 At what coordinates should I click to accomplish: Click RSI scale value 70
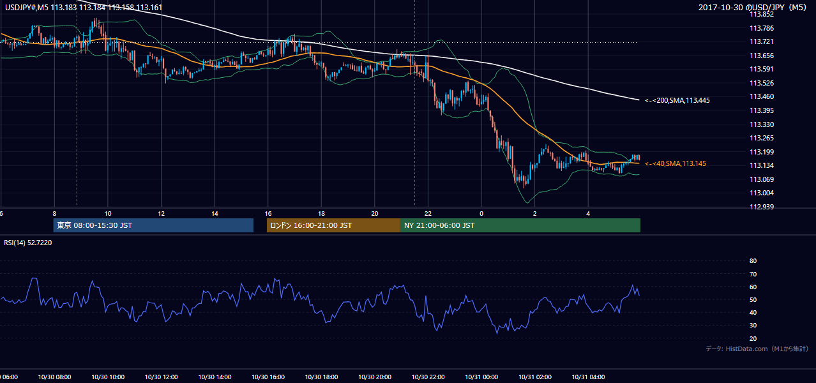pyautogui.click(x=753, y=274)
